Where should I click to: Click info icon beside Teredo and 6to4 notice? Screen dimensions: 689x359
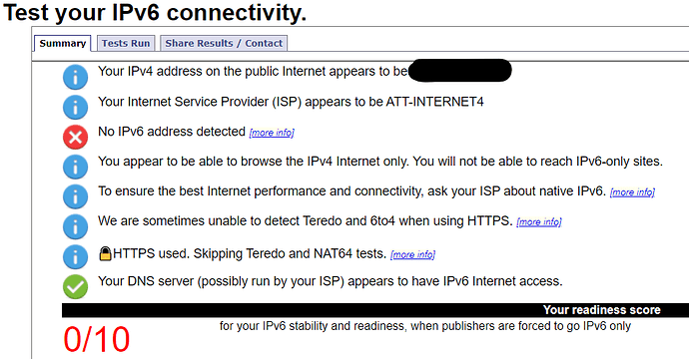pos(75,226)
